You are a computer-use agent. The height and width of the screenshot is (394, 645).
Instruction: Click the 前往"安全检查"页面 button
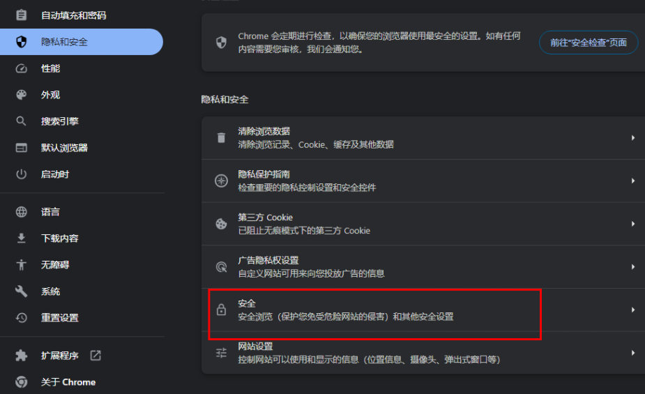click(589, 43)
